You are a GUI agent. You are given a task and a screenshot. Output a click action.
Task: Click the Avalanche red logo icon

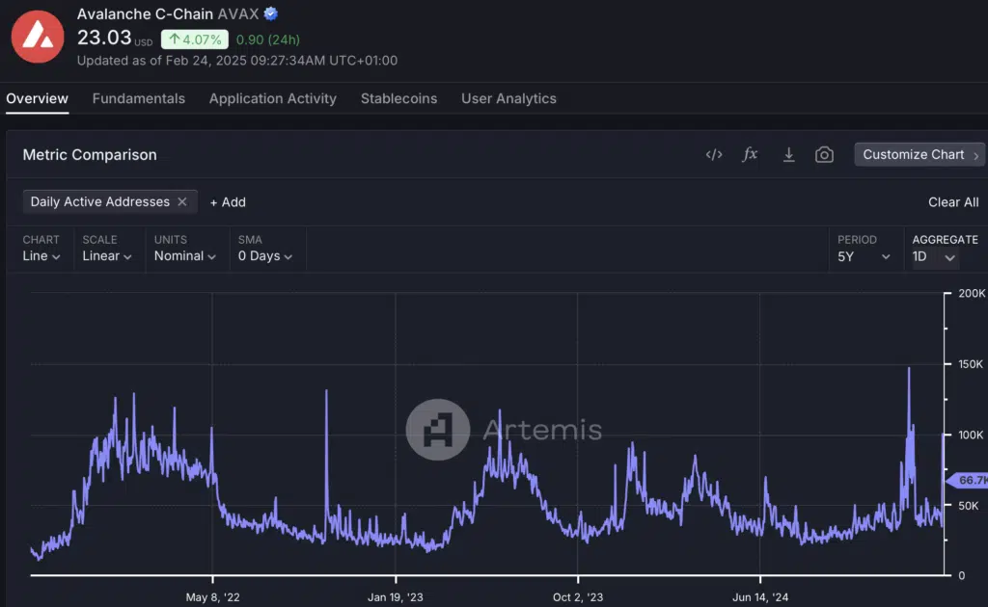[38, 37]
